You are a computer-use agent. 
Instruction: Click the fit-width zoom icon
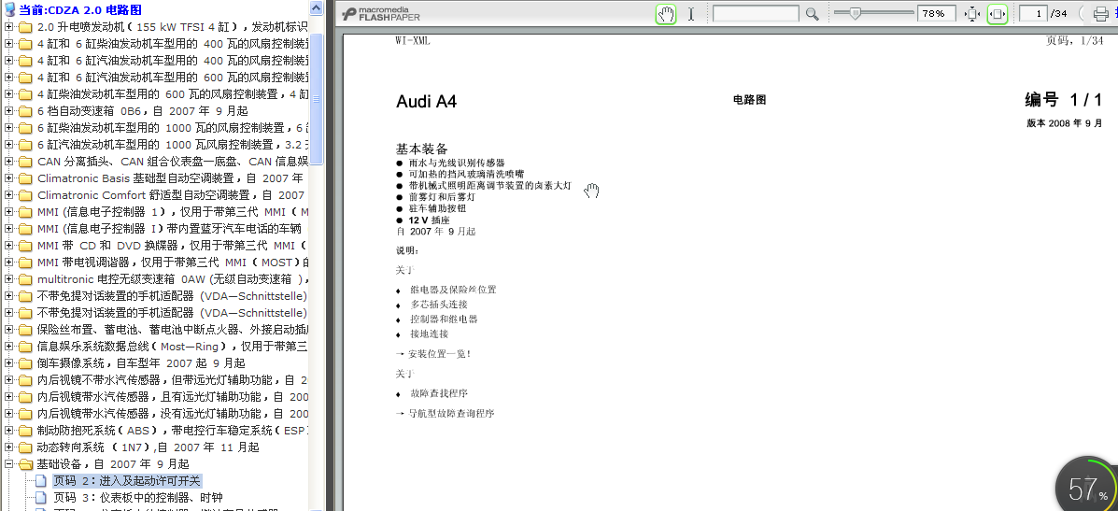click(997, 13)
